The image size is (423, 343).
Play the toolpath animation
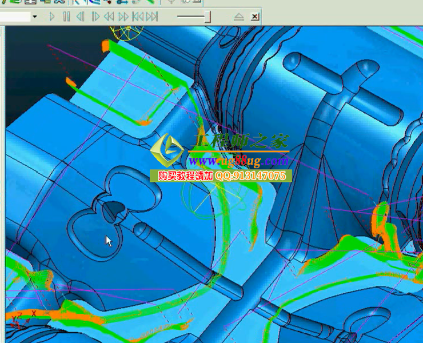(52, 17)
